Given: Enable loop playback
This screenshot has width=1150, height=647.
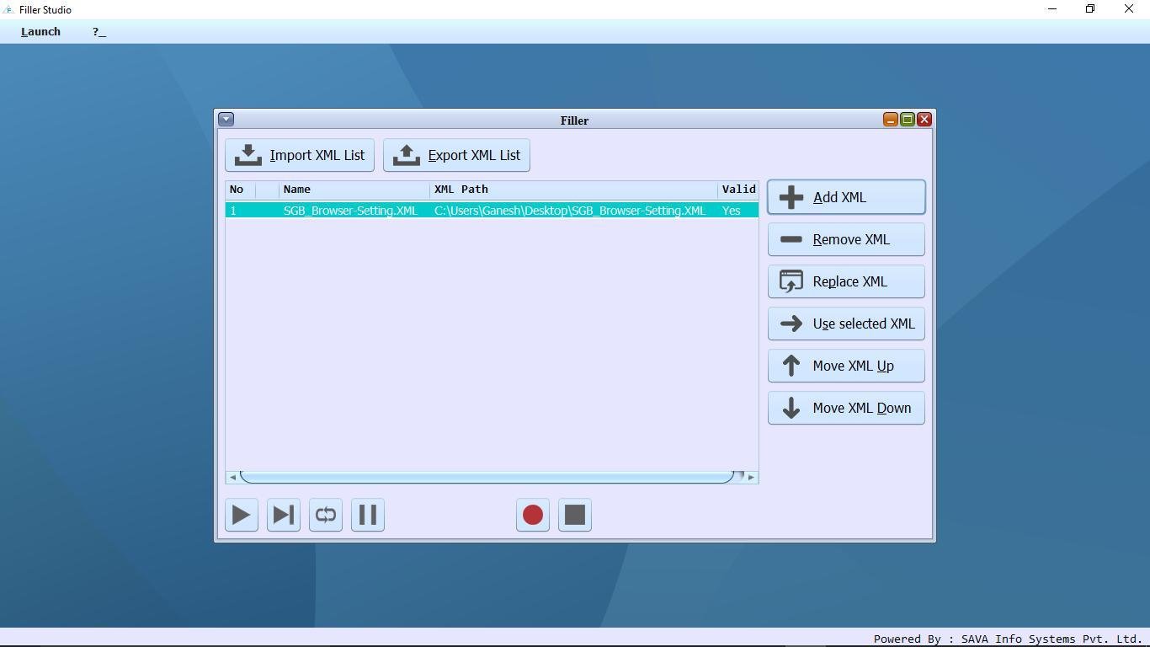Looking at the screenshot, I should (325, 515).
